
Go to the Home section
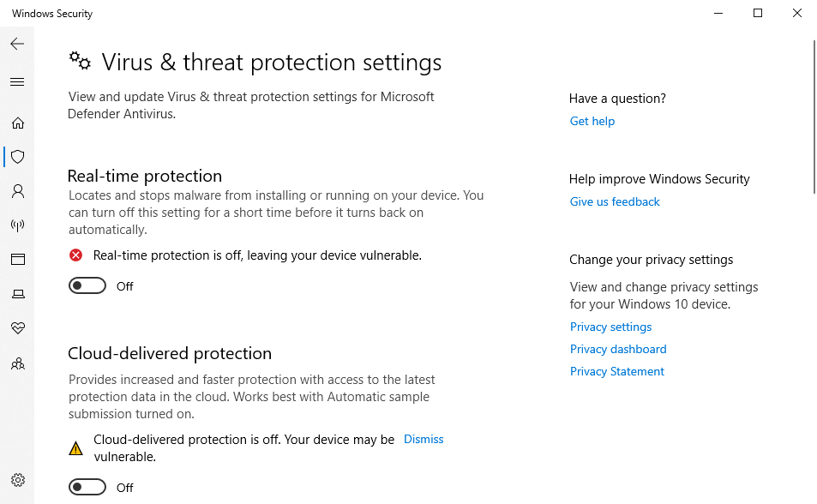(17, 123)
